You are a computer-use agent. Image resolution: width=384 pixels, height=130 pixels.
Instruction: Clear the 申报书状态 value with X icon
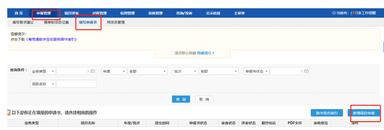coord(302,71)
